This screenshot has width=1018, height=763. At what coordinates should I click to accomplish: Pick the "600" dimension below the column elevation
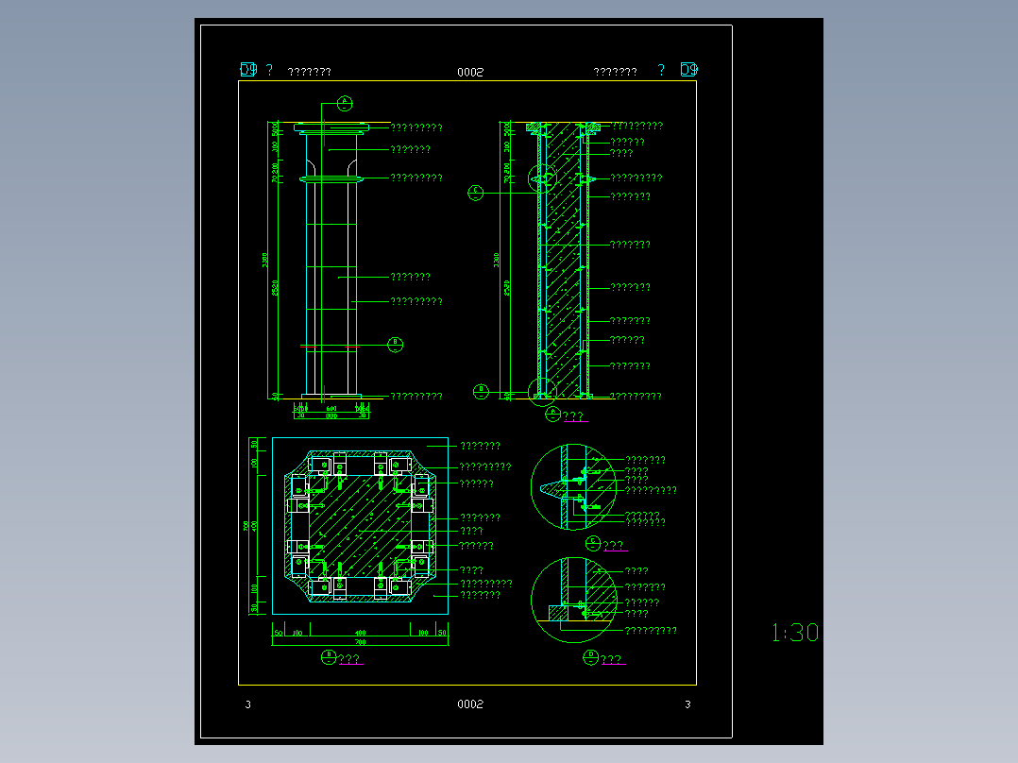tap(331, 409)
